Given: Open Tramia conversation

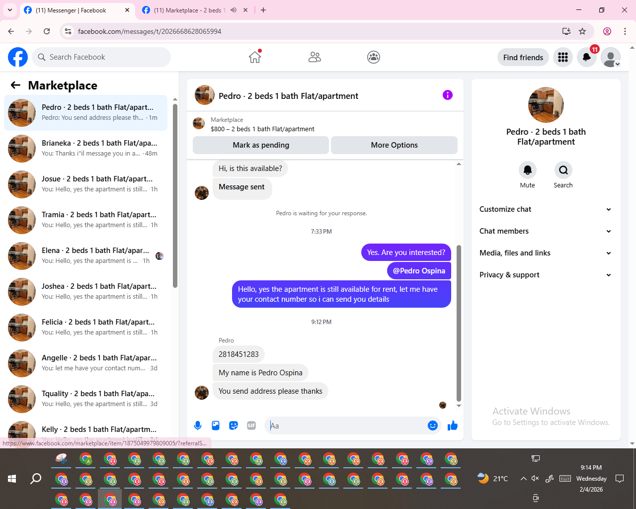Looking at the screenshot, I should point(85,220).
